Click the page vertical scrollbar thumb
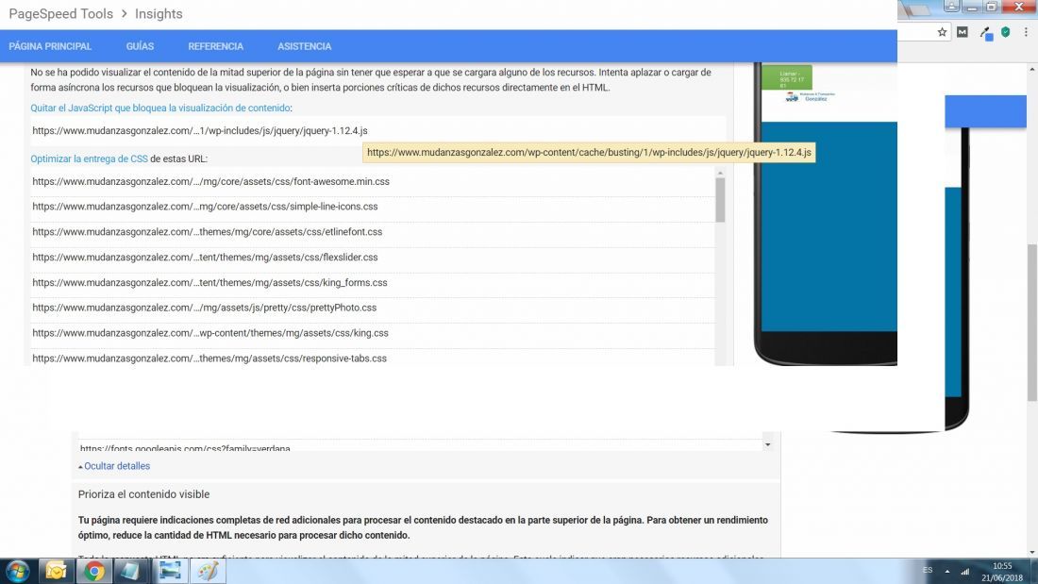This screenshot has width=1038, height=584. click(x=1032, y=322)
